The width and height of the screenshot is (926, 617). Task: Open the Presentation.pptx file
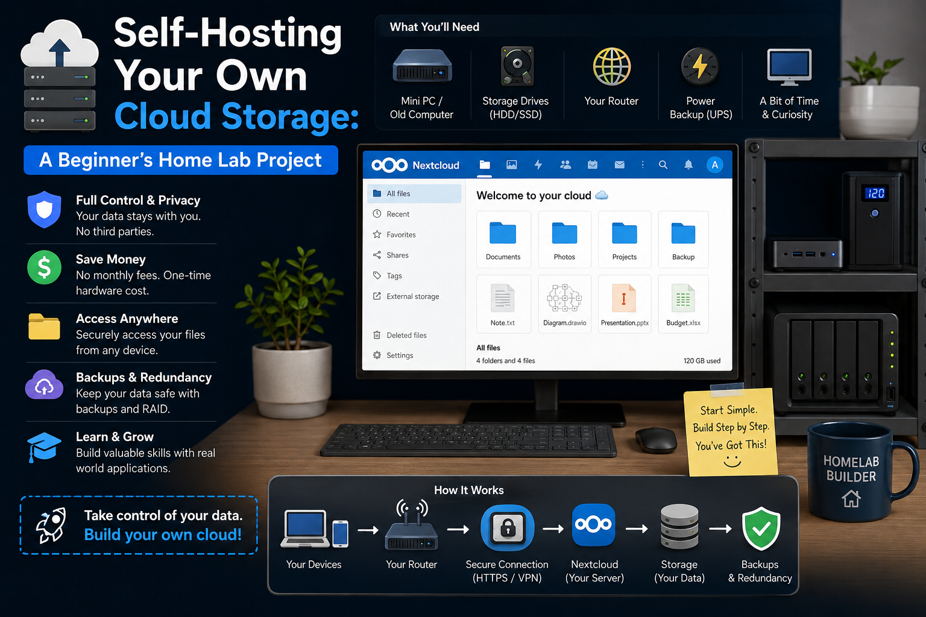[x=625, y=304]
